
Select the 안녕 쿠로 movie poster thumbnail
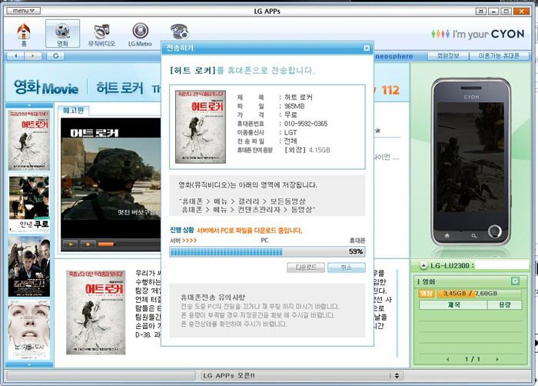(29, 205)
